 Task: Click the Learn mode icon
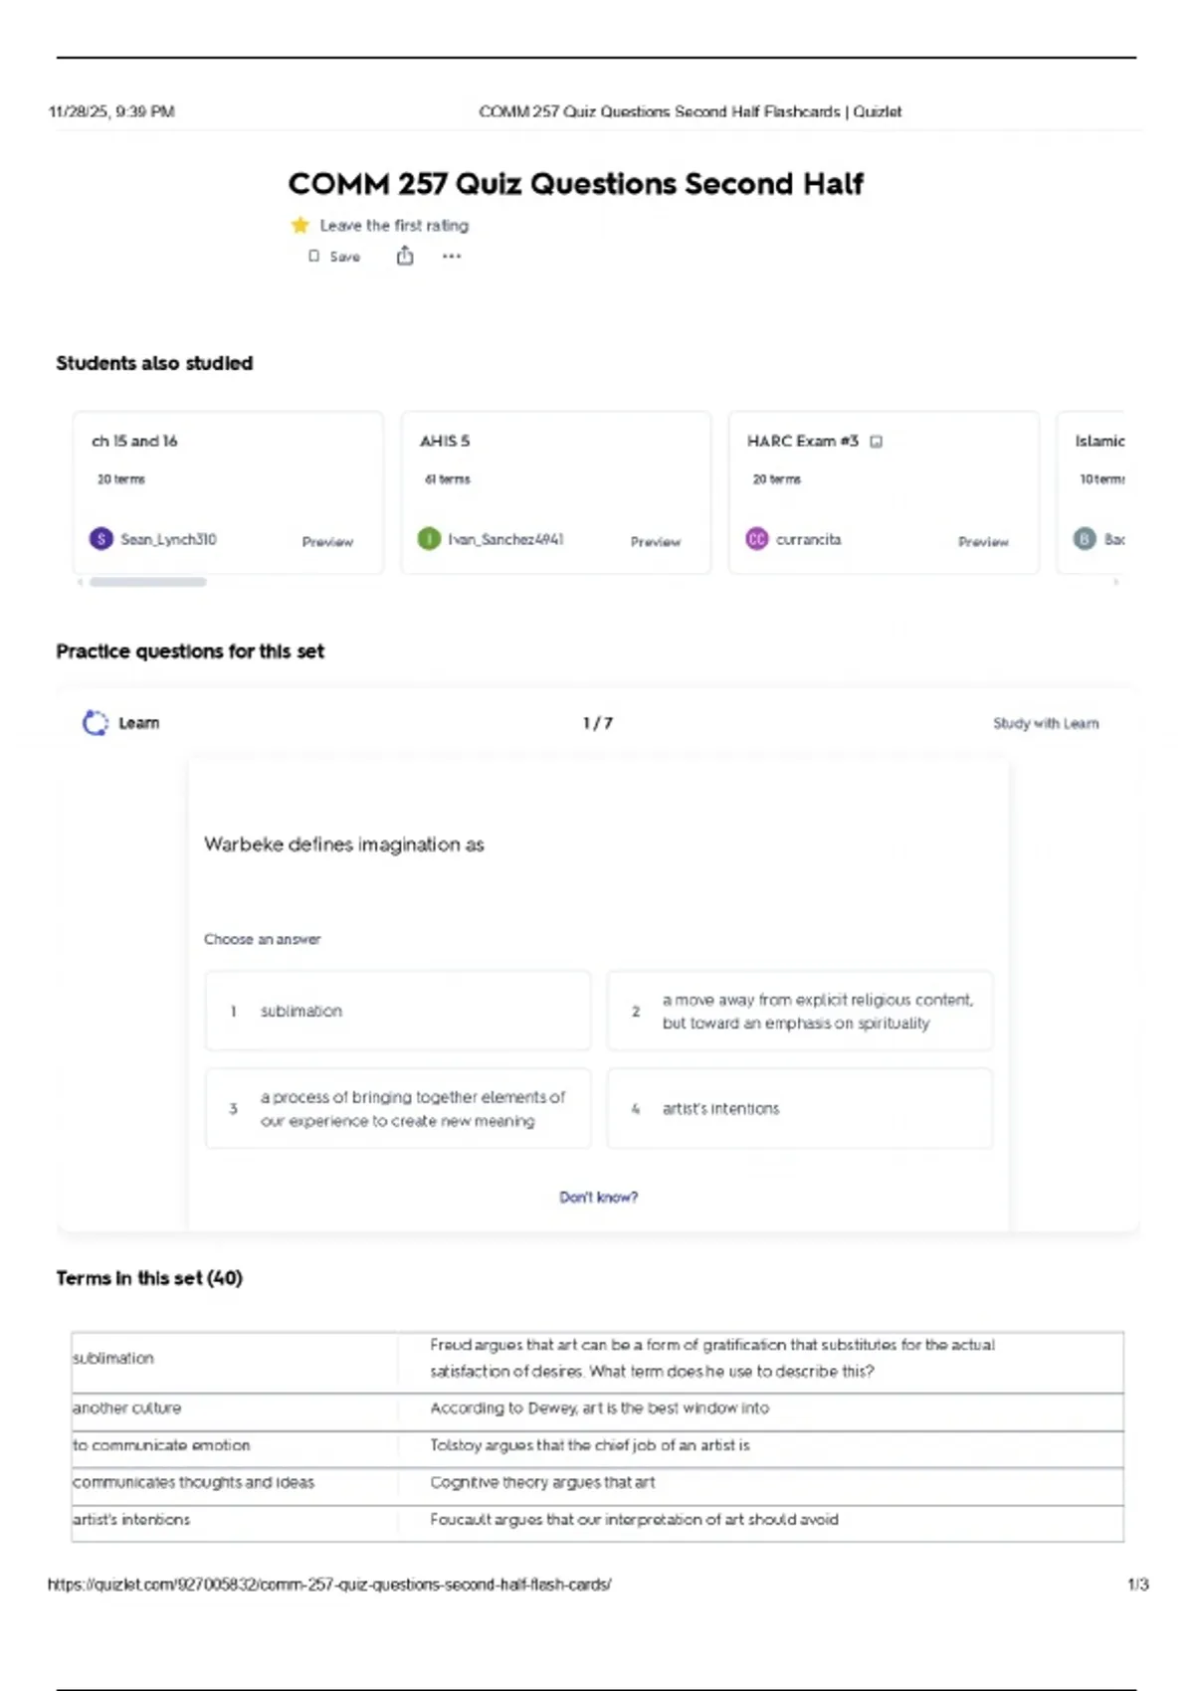point(96,723)
